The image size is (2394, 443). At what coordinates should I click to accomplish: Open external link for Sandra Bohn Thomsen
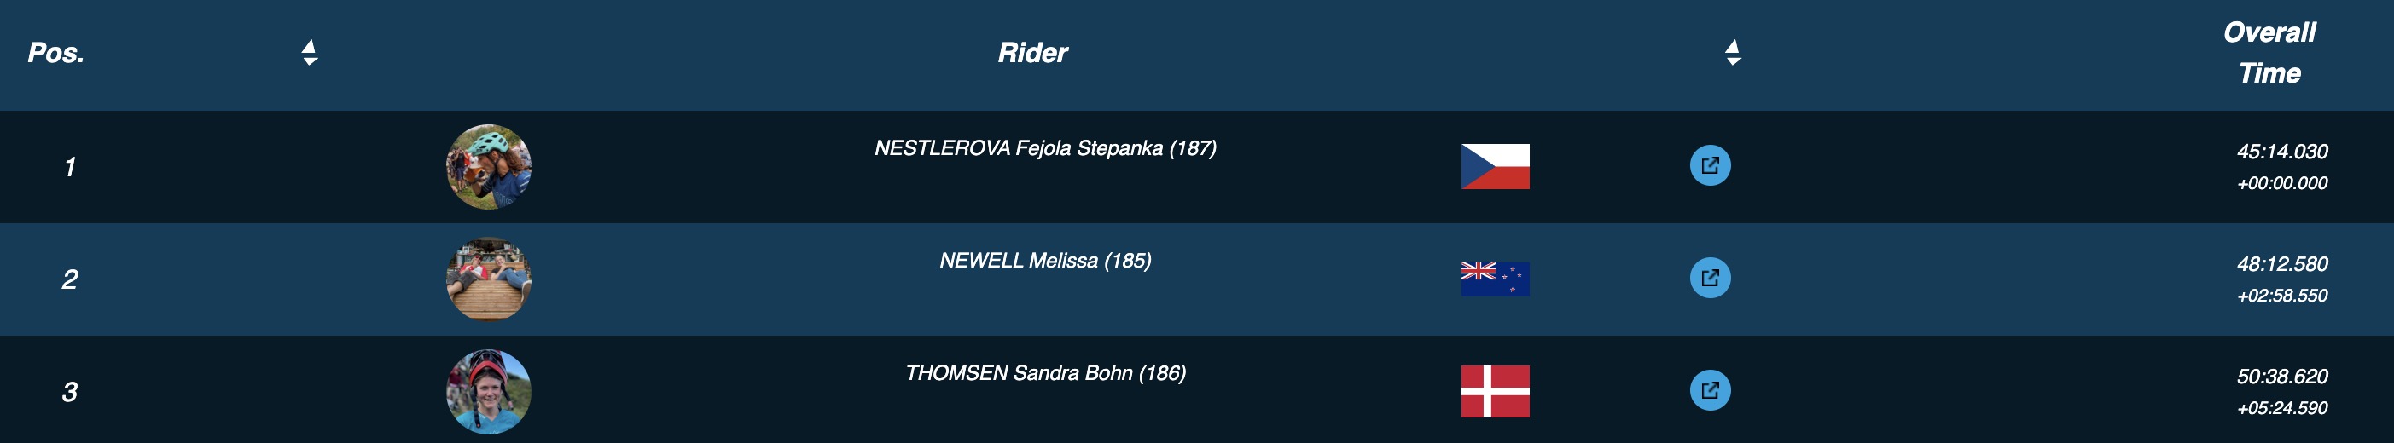click(x=1709, y=391)
